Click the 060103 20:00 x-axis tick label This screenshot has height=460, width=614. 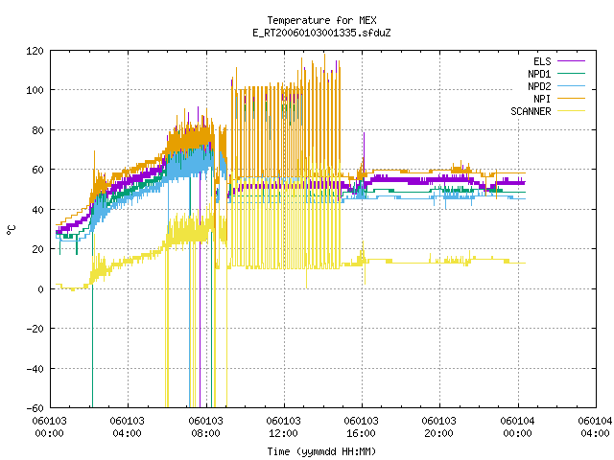pyautogui.click(x=439, y=427)
